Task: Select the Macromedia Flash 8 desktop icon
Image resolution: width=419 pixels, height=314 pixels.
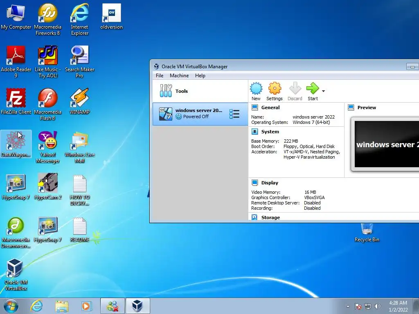Action: pyautogui.click(x=47, y=104)
